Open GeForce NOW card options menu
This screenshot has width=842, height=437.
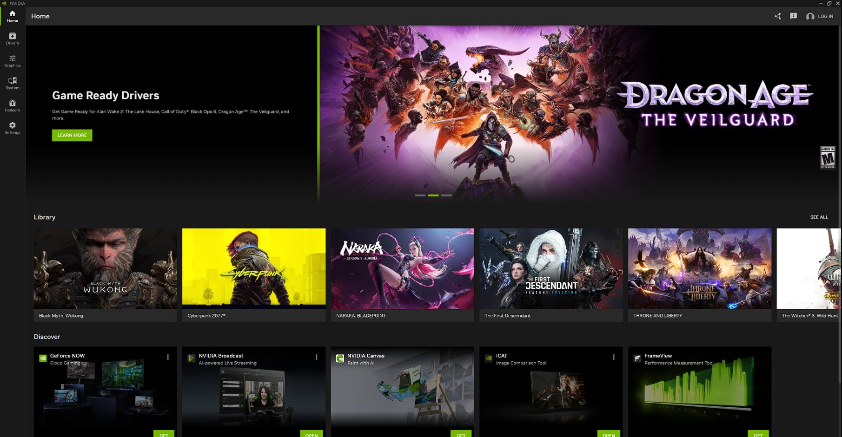(x=168, y=357)
